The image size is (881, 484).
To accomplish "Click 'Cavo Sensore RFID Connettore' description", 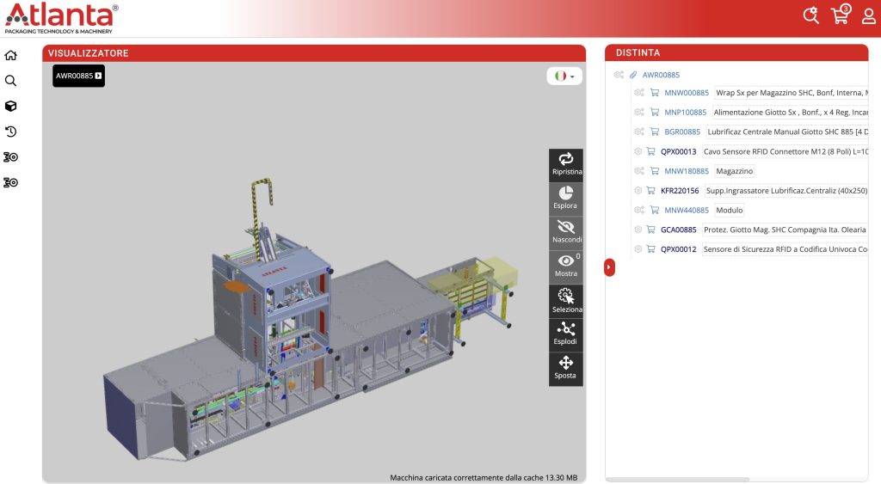I will [x=785, y=151].
